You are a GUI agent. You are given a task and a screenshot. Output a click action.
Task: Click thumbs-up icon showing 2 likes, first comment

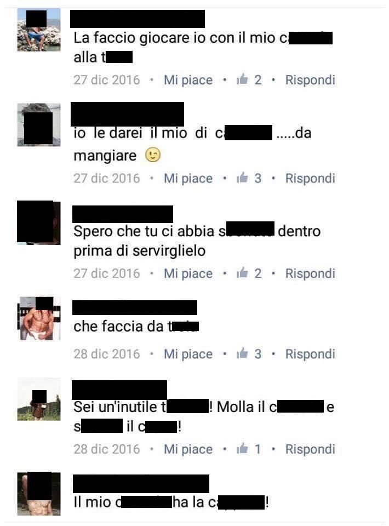[x=242, y=79]
